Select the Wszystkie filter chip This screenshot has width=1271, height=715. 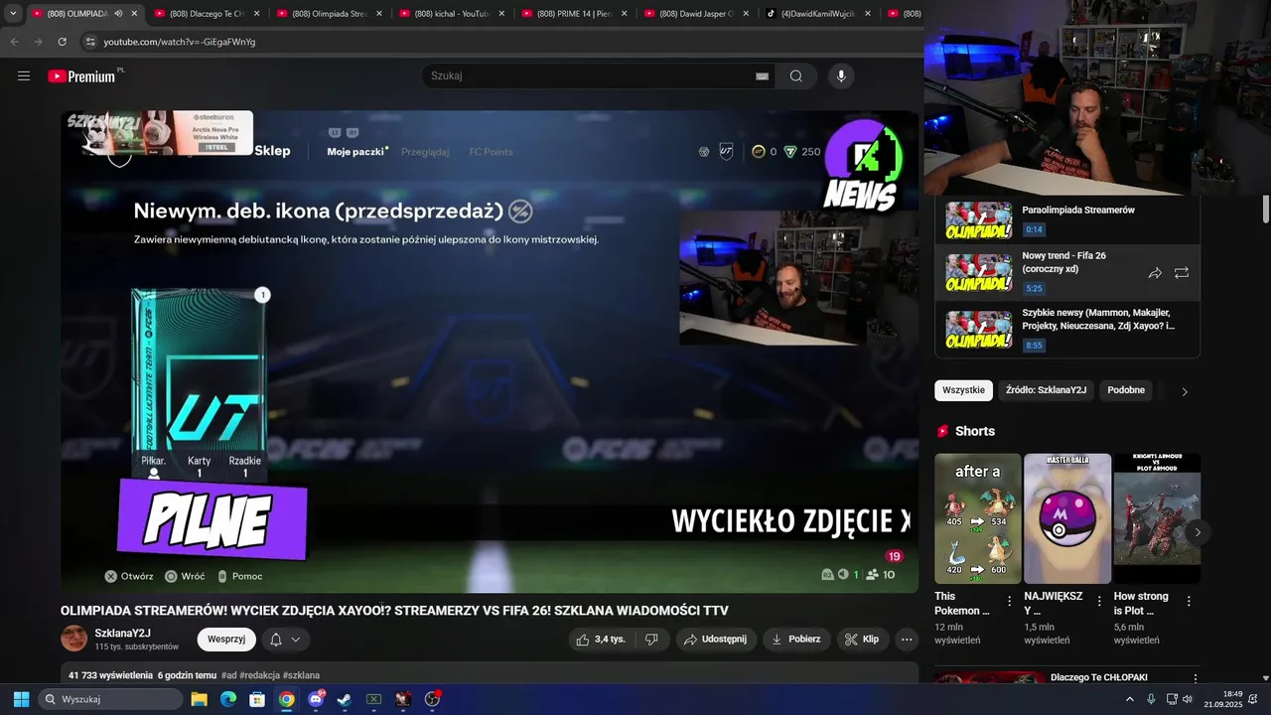pyautogui.click(x=963, y=390)
